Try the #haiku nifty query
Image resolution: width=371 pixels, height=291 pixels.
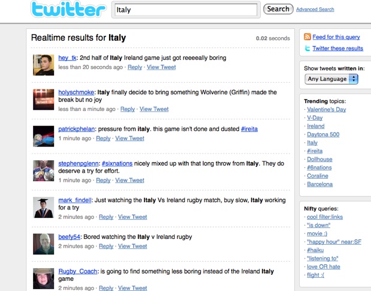point(315,250)
